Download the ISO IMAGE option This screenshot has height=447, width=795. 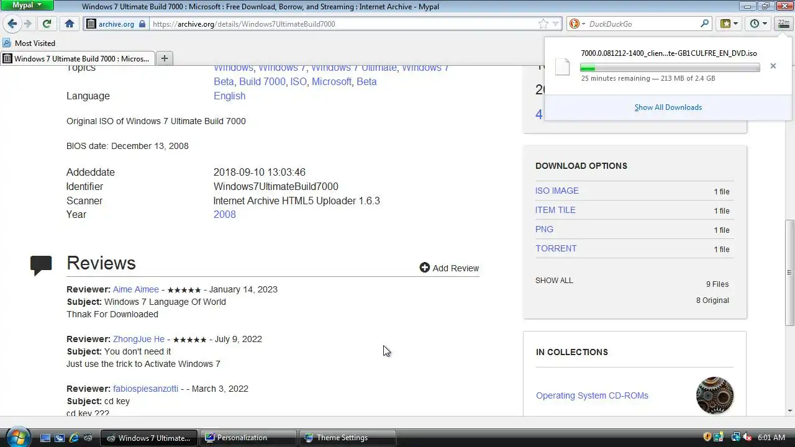pos(556,191)
